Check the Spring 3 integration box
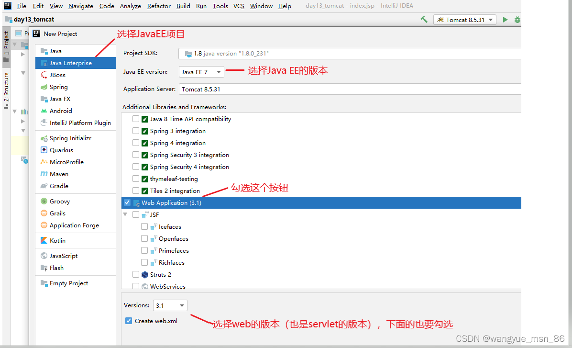This screenshot has width=572, height=348. click(x=136, y=131)
